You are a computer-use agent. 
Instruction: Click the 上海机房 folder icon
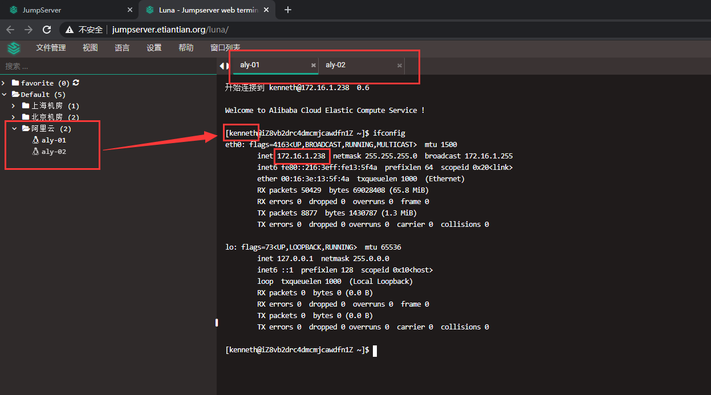(26, 106)
